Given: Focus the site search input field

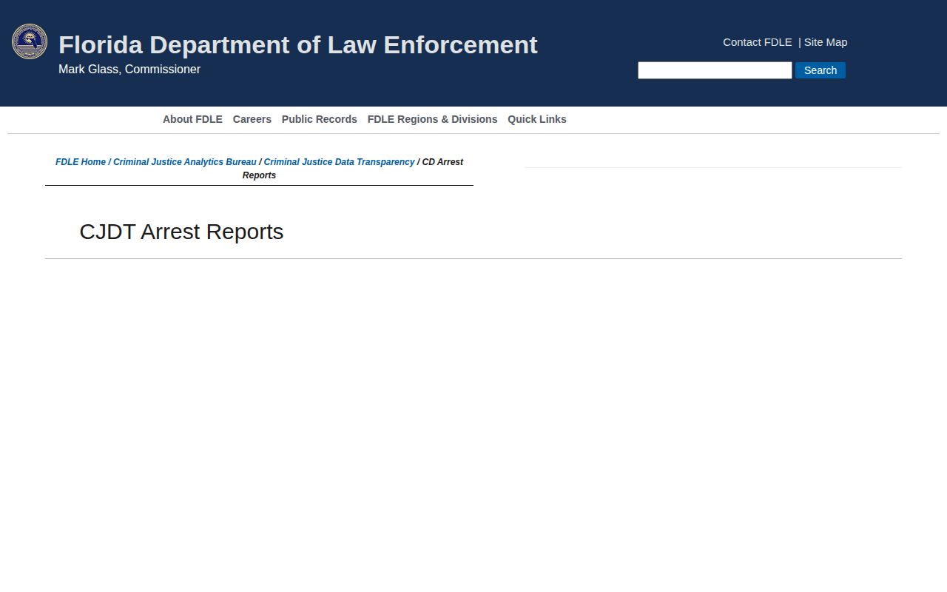Looking at the screenshot, I should 715,70.
